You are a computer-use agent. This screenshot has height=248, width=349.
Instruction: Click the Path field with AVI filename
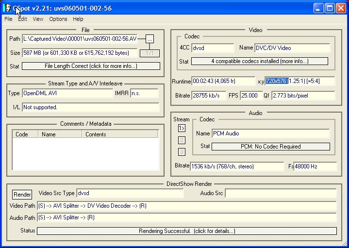click(x=80, y=39)
